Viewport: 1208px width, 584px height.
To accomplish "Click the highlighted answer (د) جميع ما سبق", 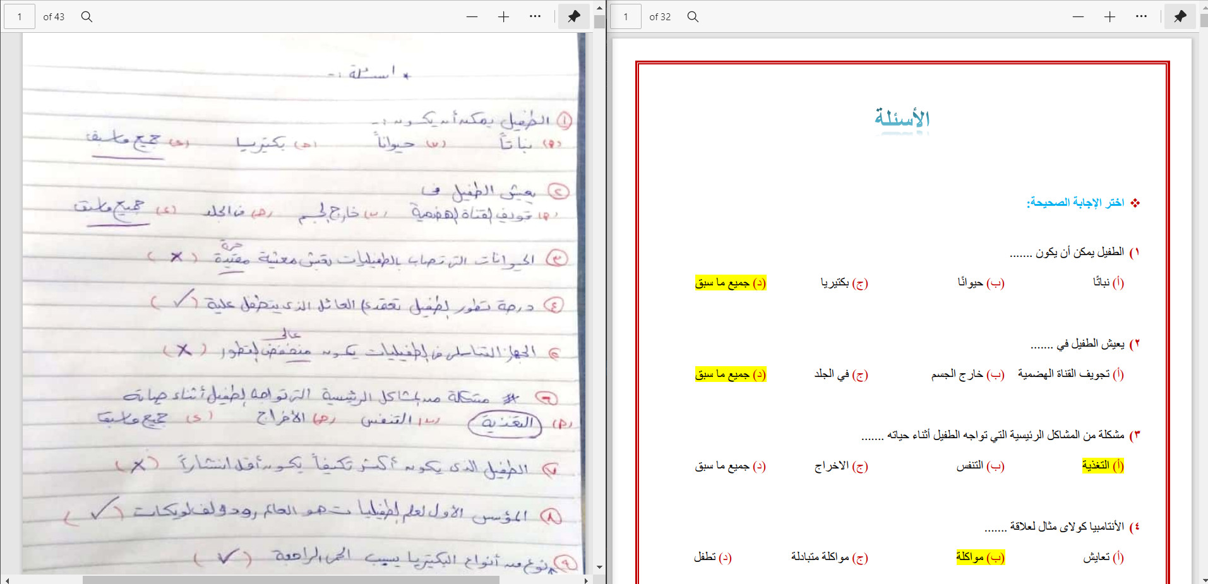I will coord(730,283).
